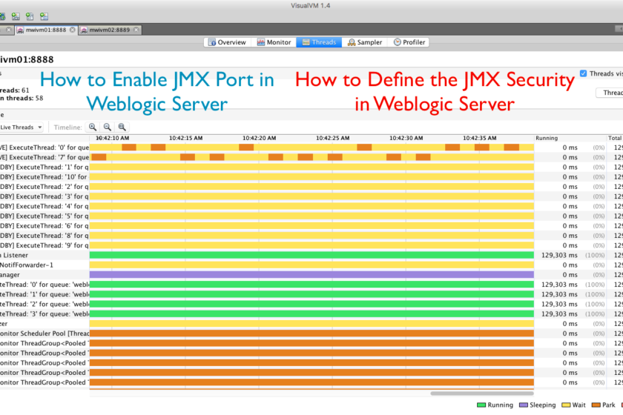Viewport: 623px width, 415px height.
Task: Click the rightmost toolbar icon at top left
Action: click(44, 16)
